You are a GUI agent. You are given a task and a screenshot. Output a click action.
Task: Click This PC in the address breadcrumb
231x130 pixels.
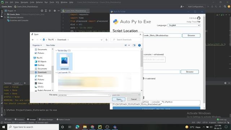[51, 40]
